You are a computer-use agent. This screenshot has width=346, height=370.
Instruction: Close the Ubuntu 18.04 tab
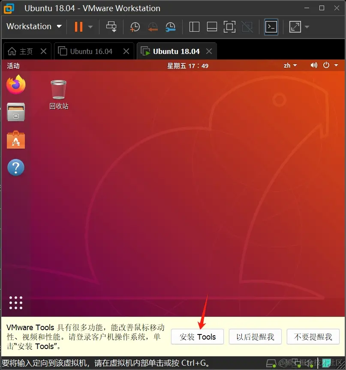click(209, 51)
